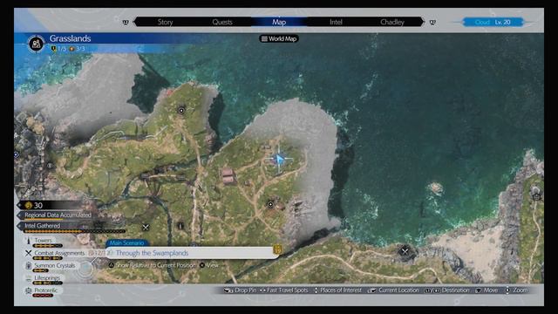Click the triangle button prompt icon
Viewport: 558px width, 314px height.
[x=111, y=265]
